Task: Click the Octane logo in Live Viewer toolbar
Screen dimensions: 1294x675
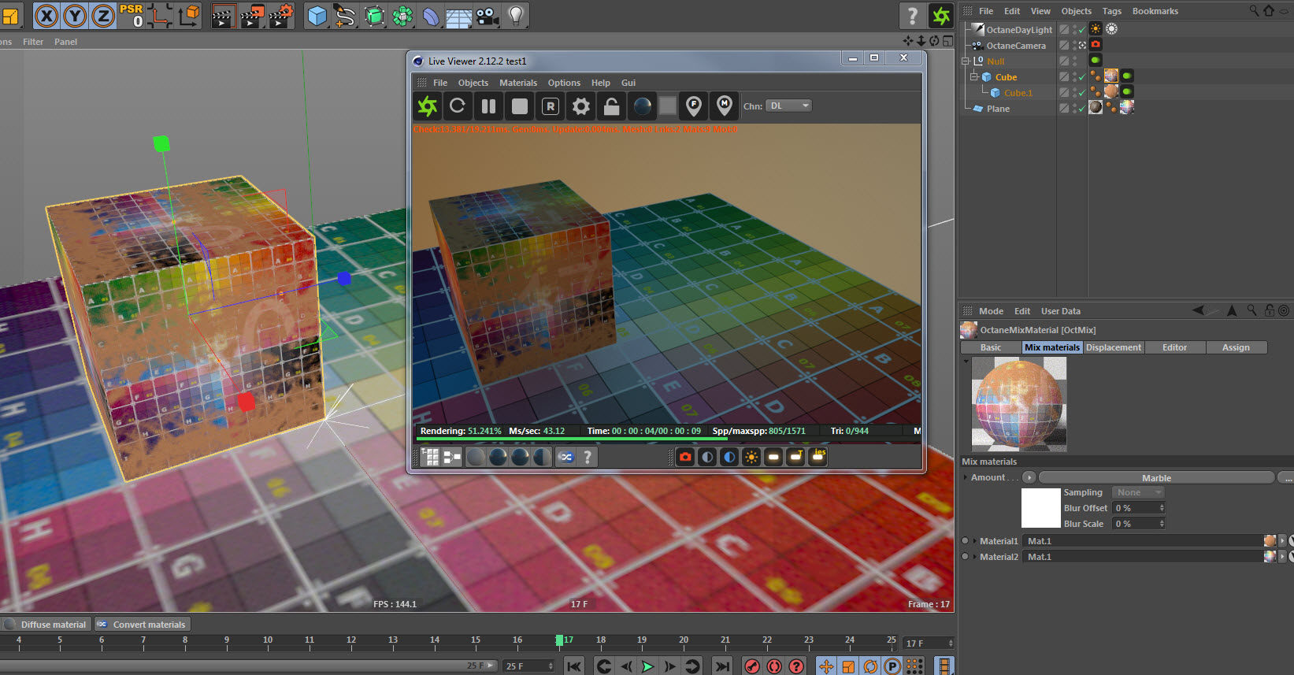Action: click(428, 106)
